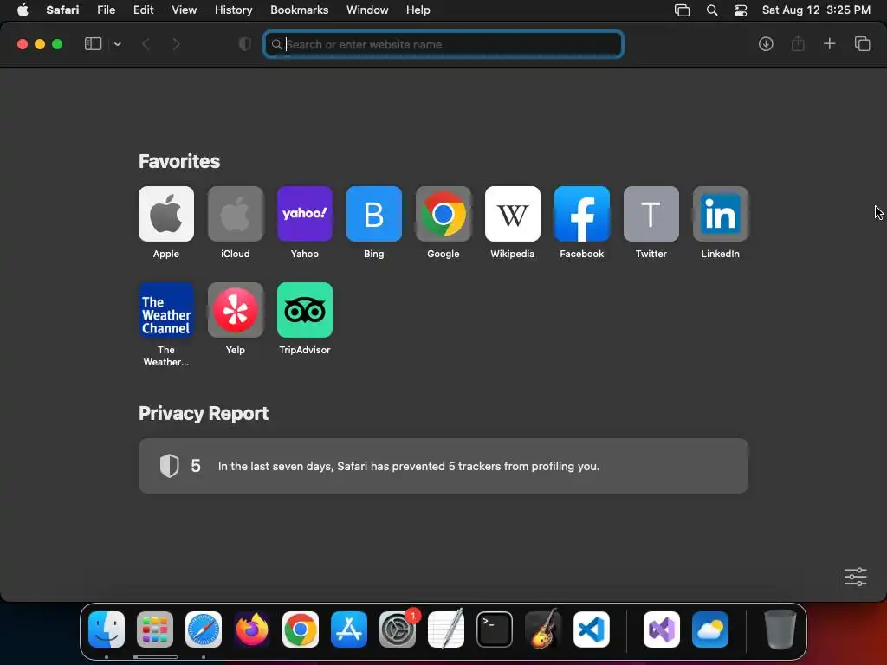
Task: Open the Help menu
Action: coord(418,10)
